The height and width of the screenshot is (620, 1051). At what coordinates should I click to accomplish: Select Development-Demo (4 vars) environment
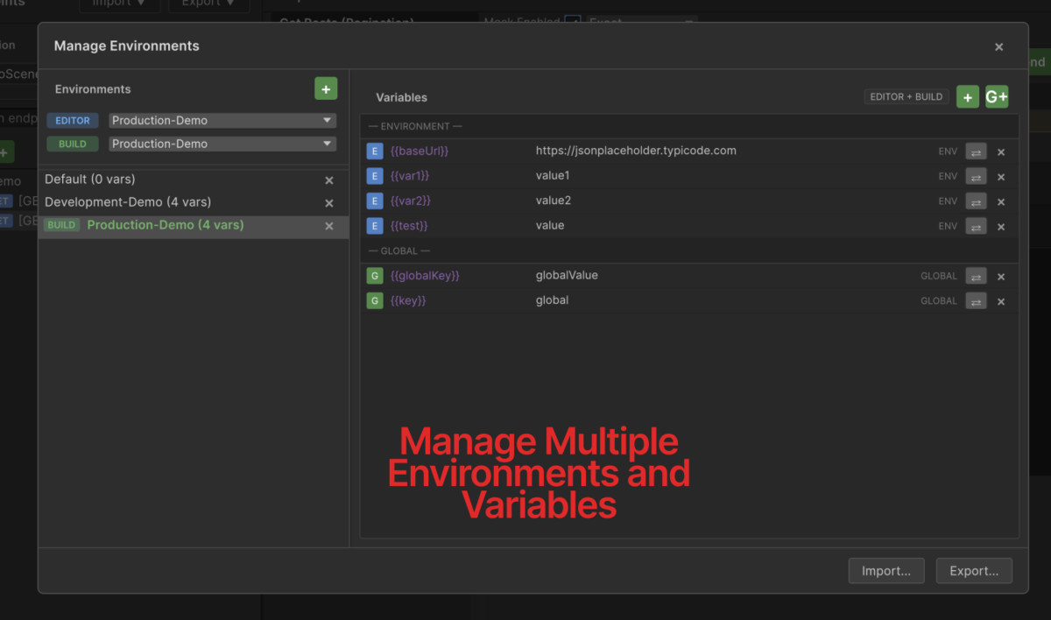point(194,202)
